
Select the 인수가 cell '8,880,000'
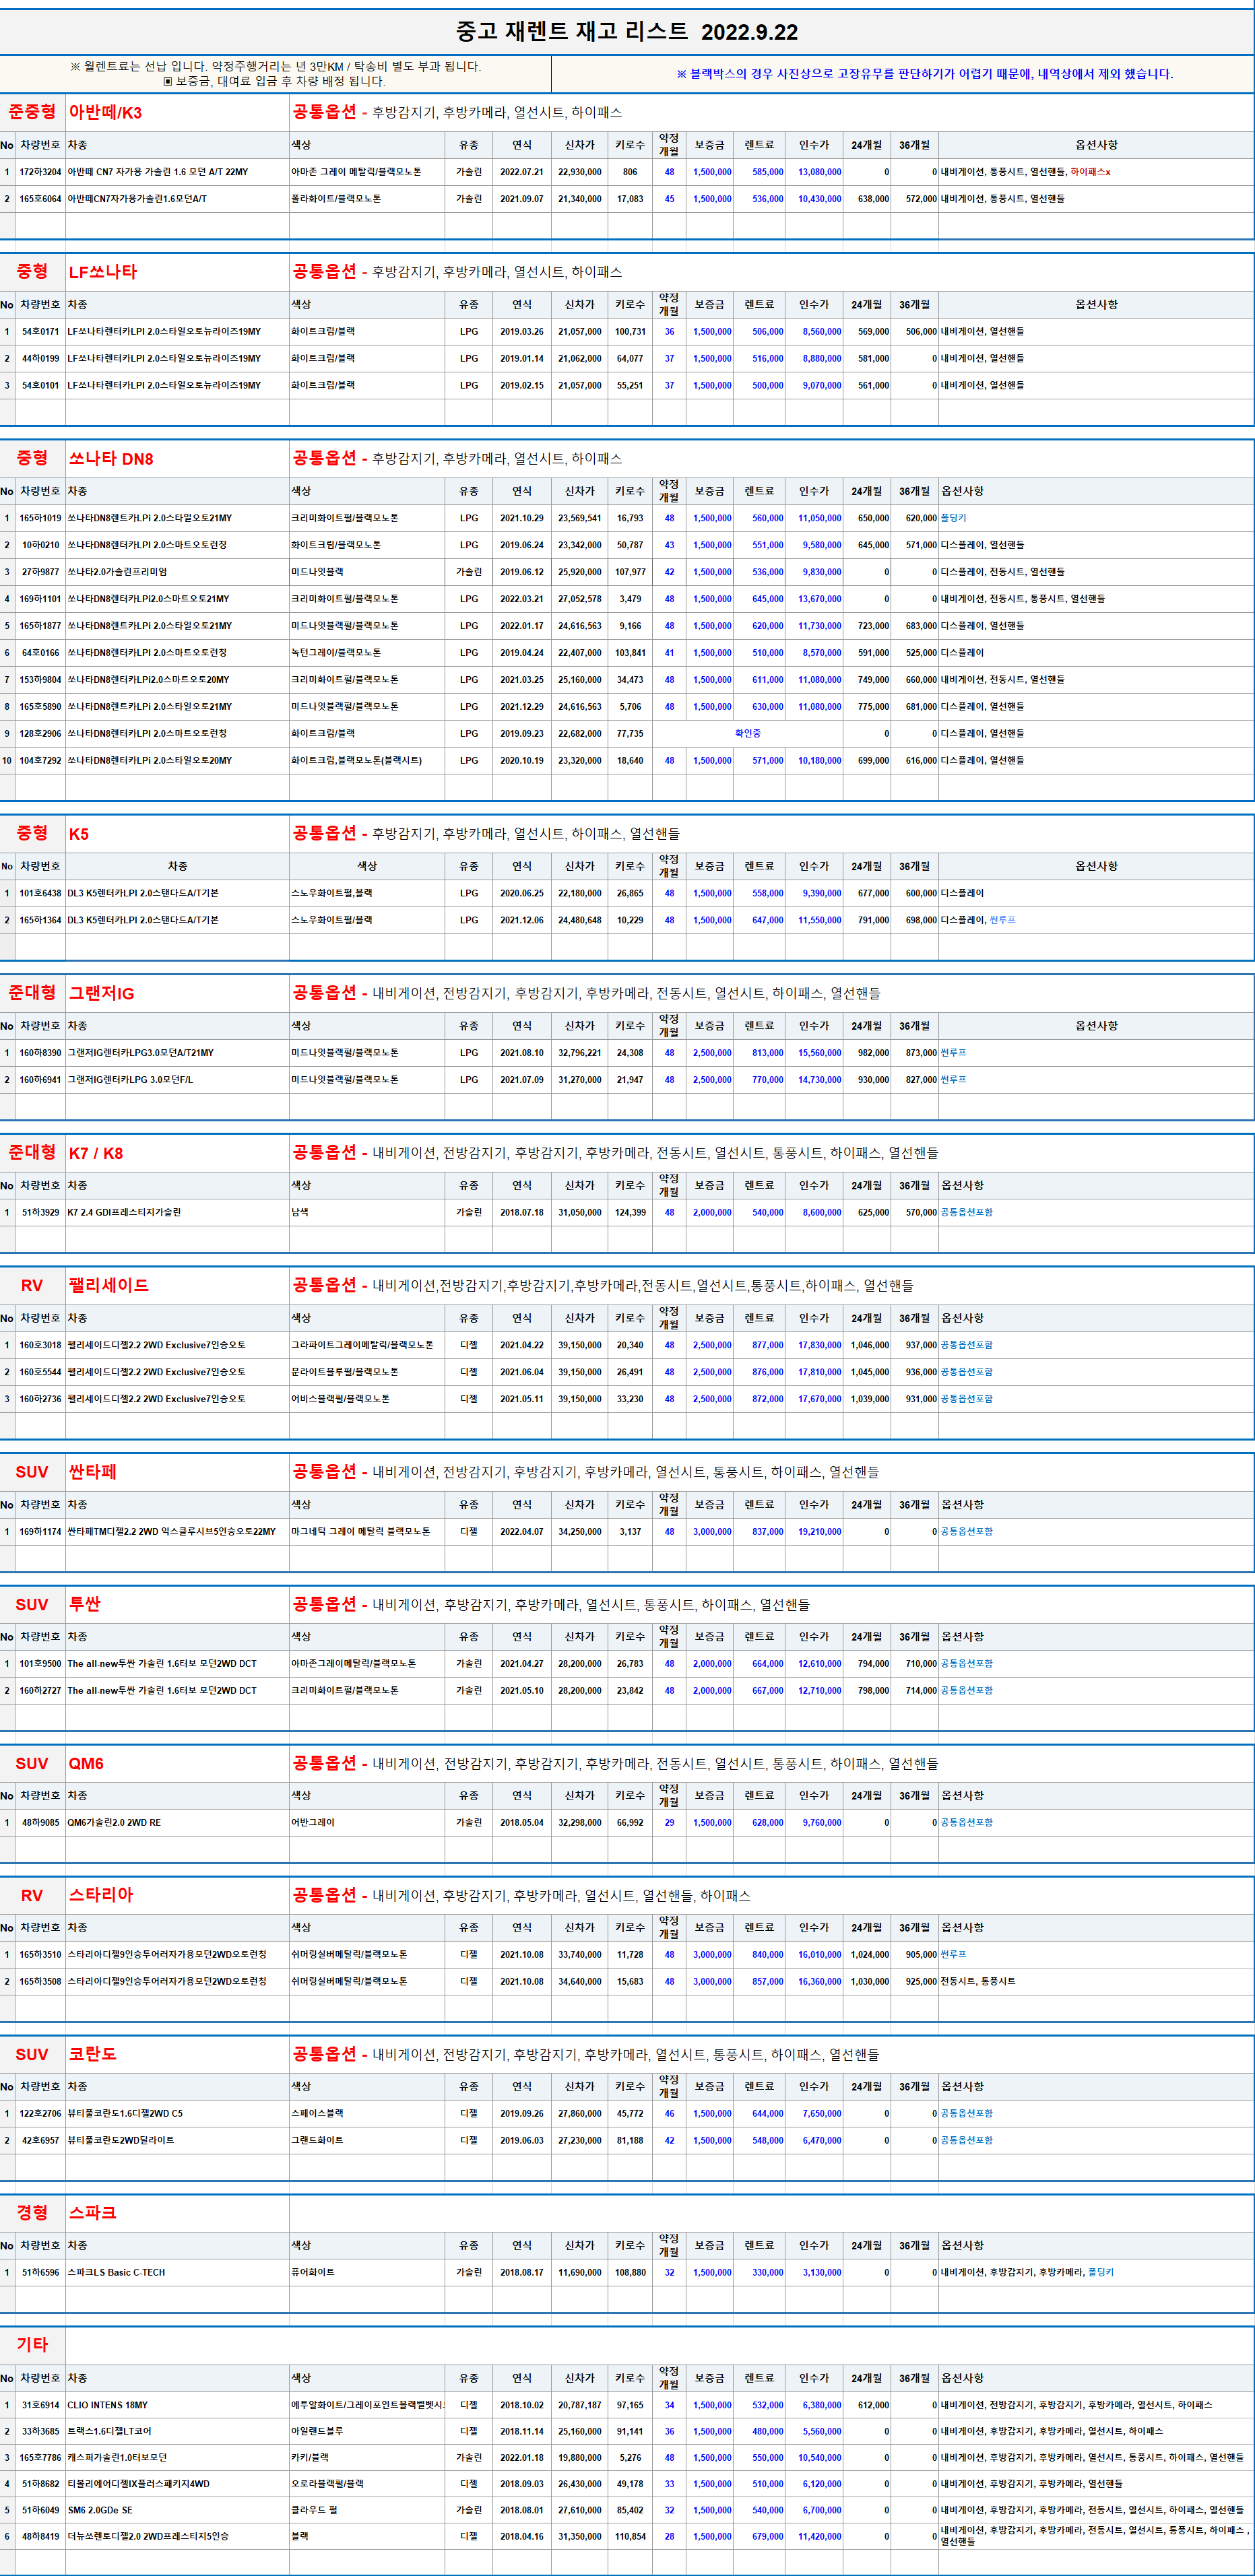(x=822, y=358)
